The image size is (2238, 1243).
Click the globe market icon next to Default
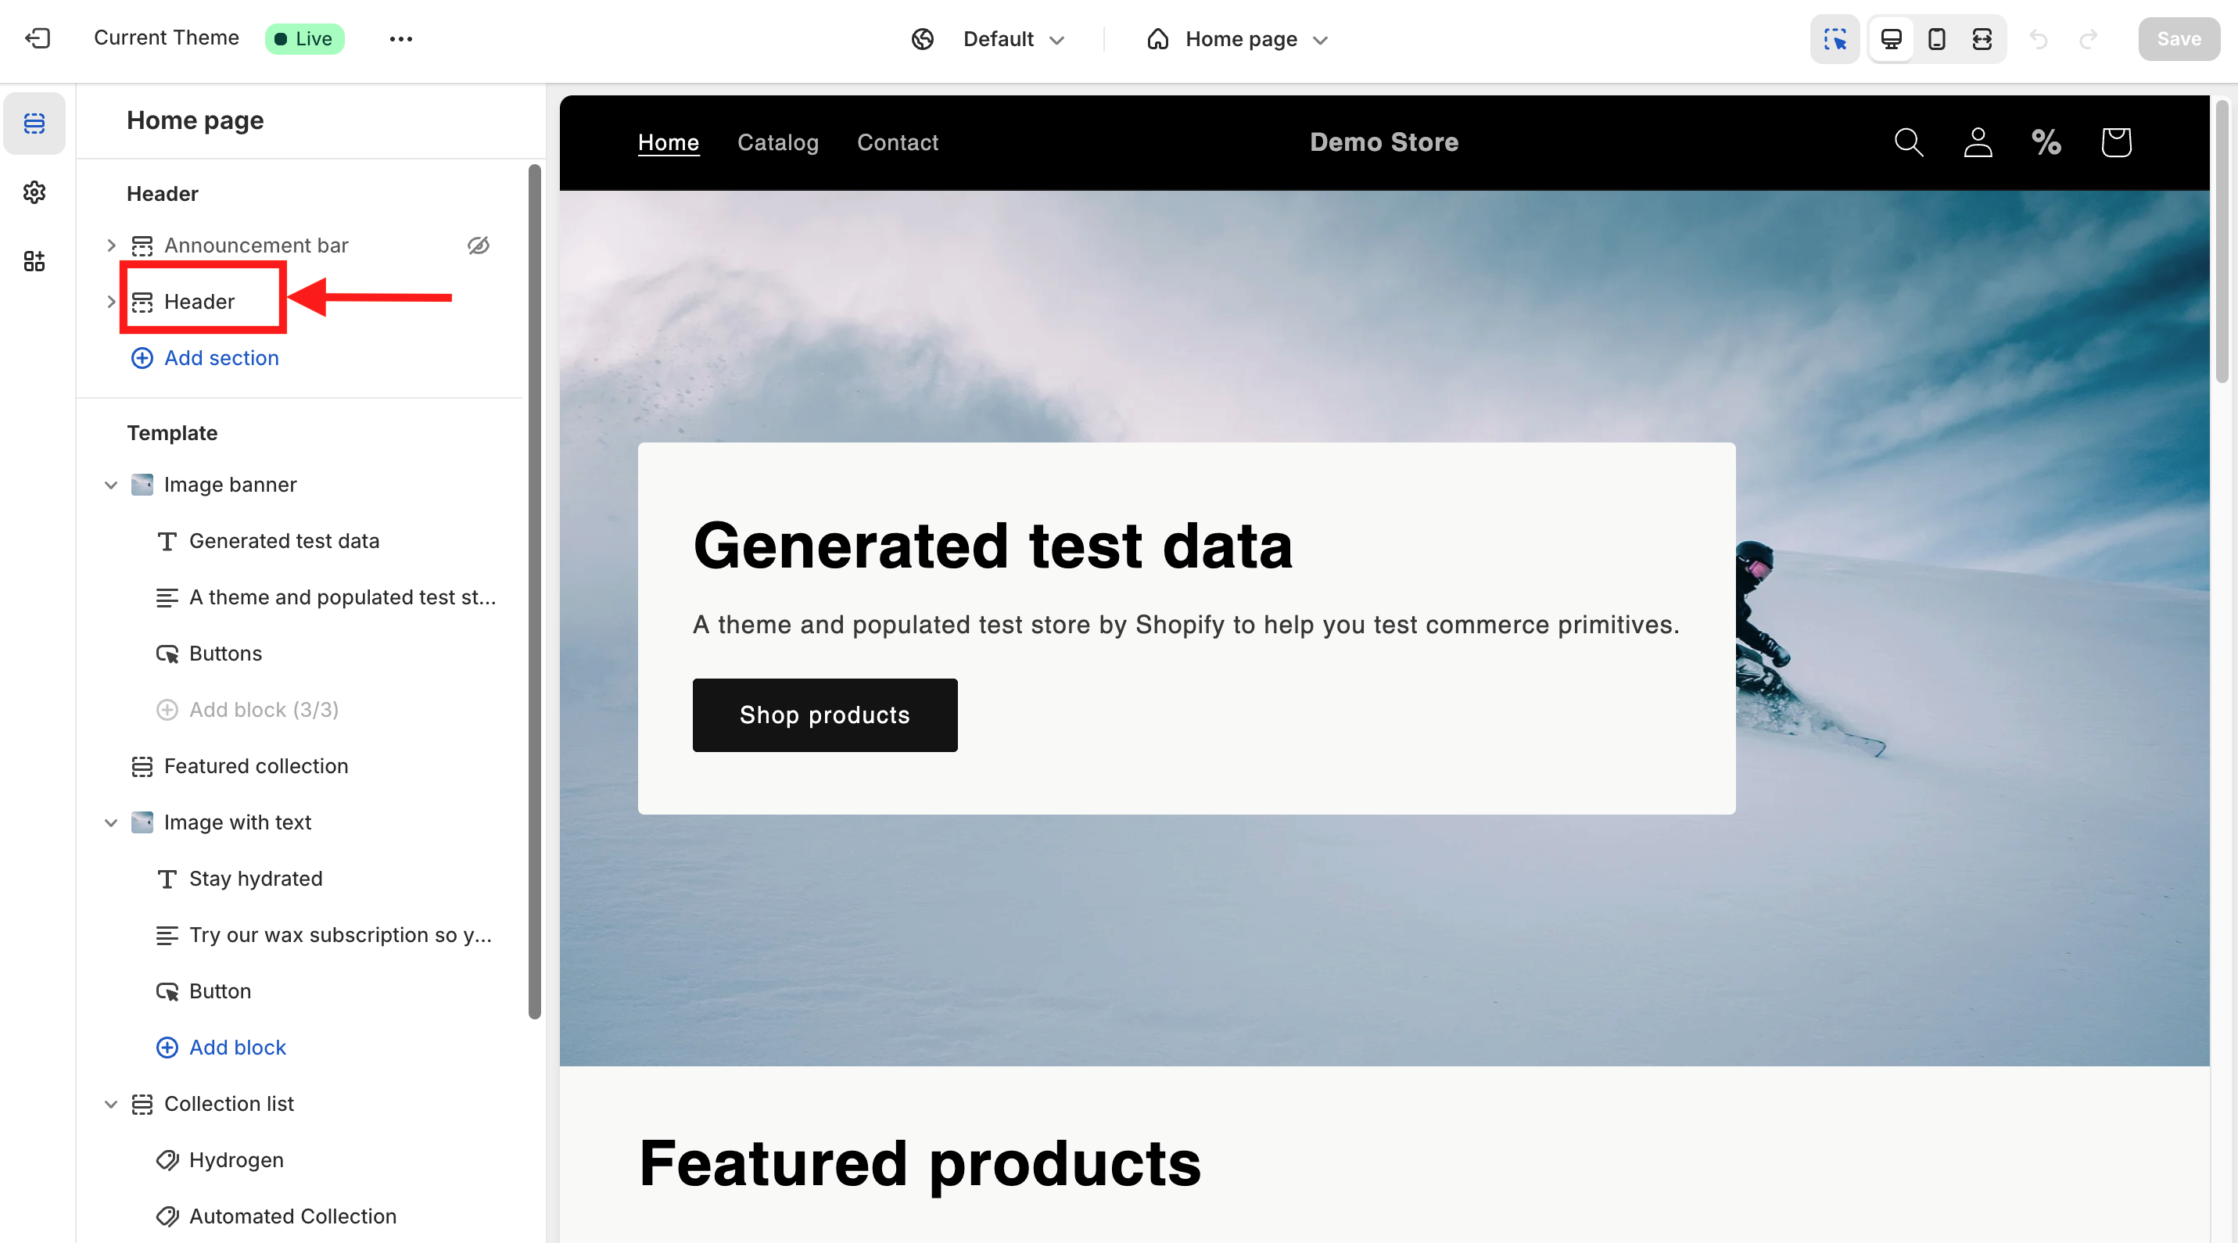[x=923, y=39]
